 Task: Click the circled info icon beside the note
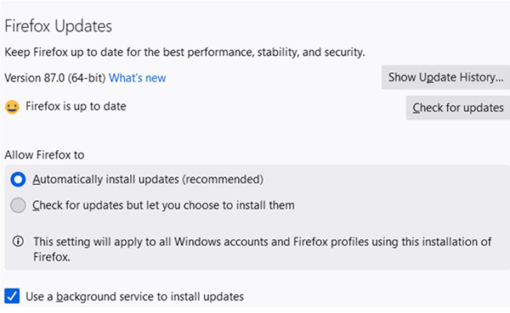tap(18, 241)
